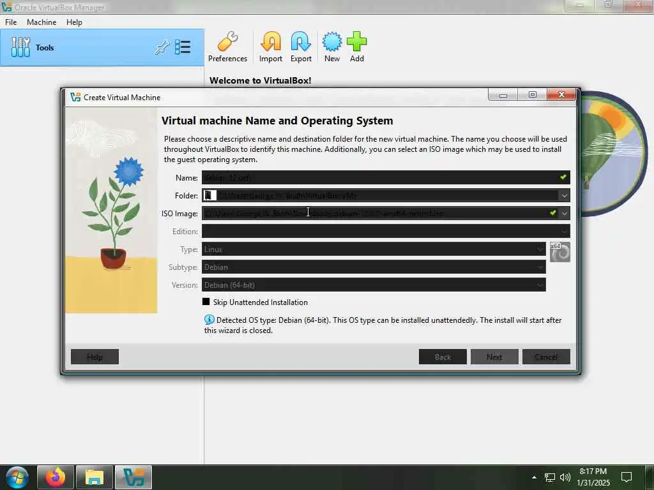The image size is (654, 490).
Task: Click into the Name input field
Action: coord(386,177)
